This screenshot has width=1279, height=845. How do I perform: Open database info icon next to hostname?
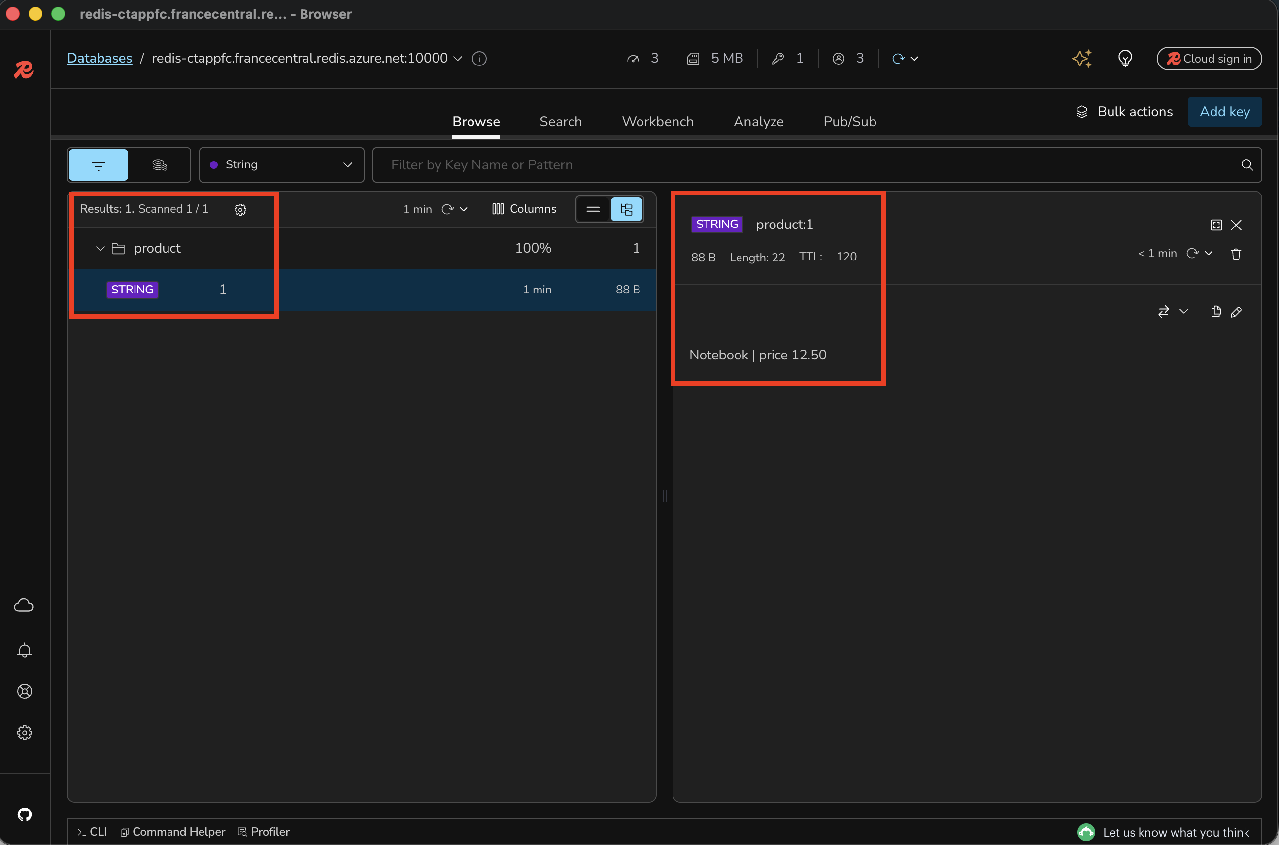pos(479,58)
